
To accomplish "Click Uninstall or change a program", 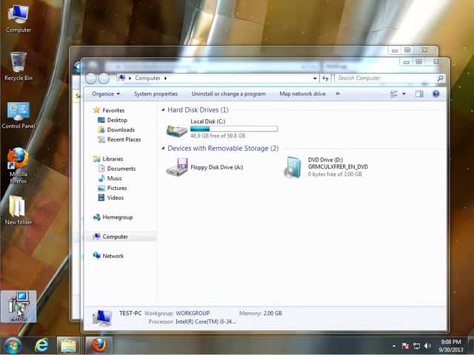I will click(229, 94).
